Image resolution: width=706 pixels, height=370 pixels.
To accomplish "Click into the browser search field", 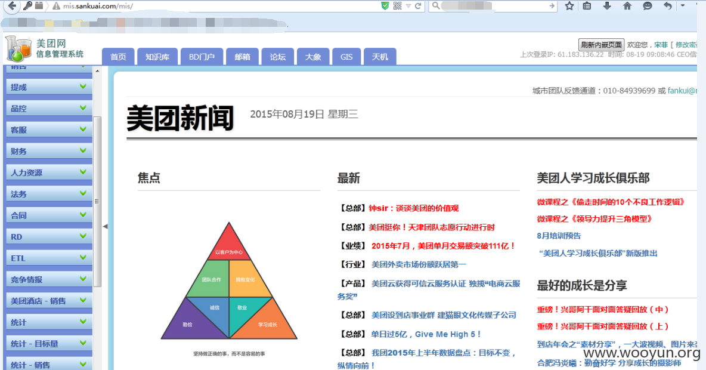I will click(x=493, y=6).
